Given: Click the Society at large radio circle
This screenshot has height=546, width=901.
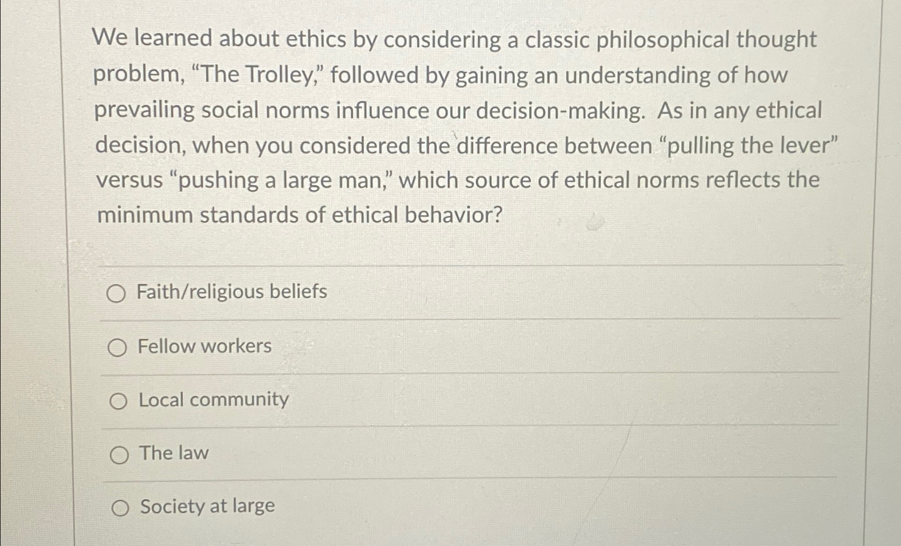Looking at the screenshot, I should coord(121,507).
